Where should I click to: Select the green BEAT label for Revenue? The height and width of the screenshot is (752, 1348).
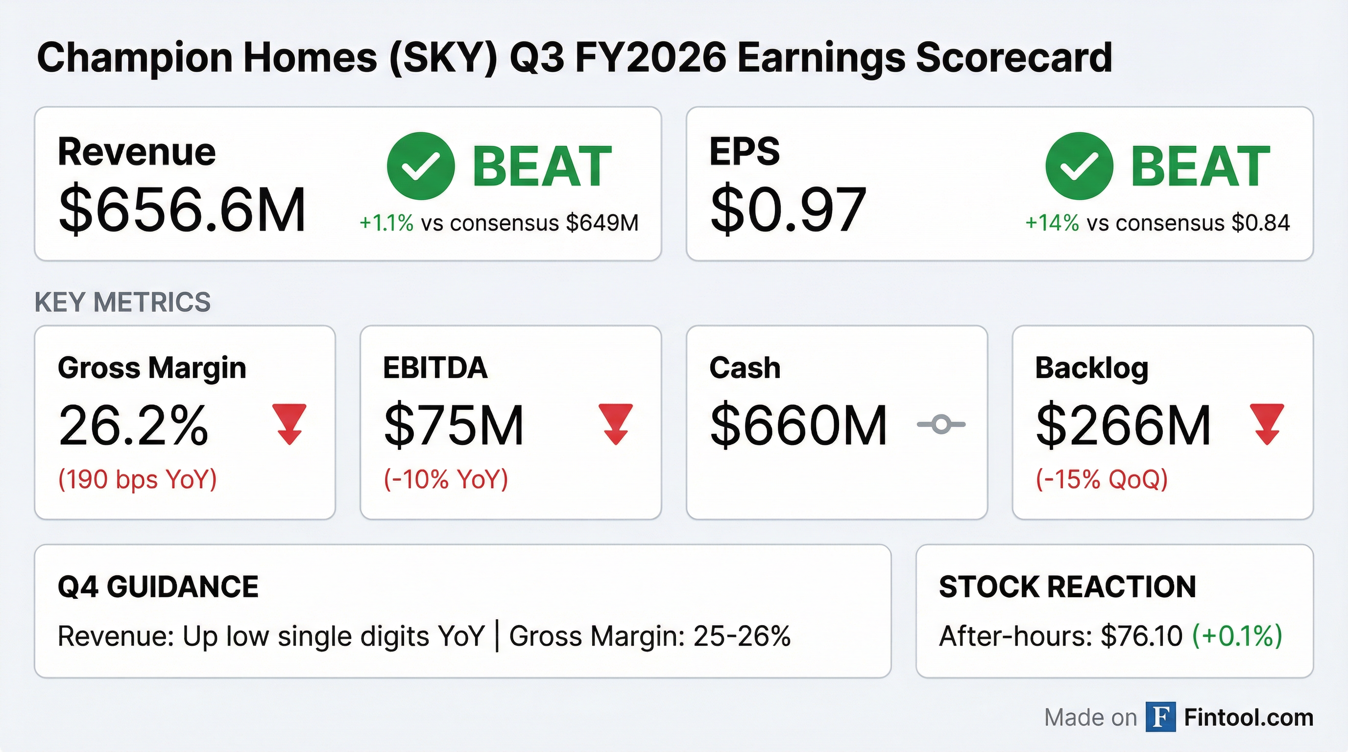(x=542, y=166)
